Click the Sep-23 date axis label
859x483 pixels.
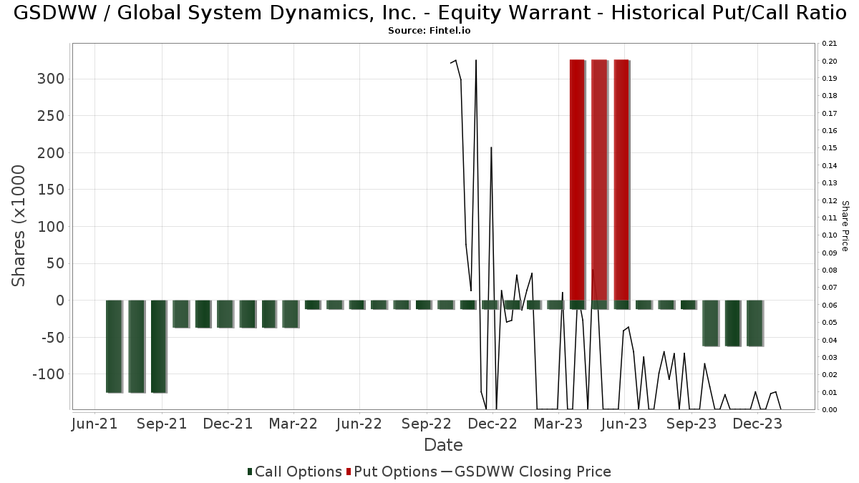(x=691, y=424)
